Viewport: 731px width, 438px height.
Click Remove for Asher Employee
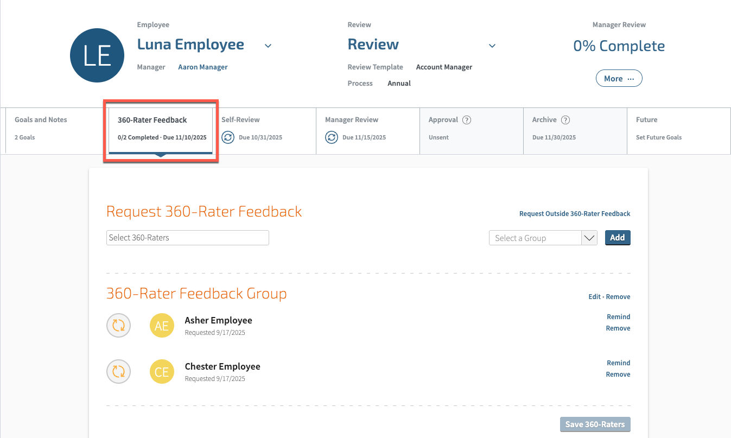pyautogui.click(x=618, y=328)
